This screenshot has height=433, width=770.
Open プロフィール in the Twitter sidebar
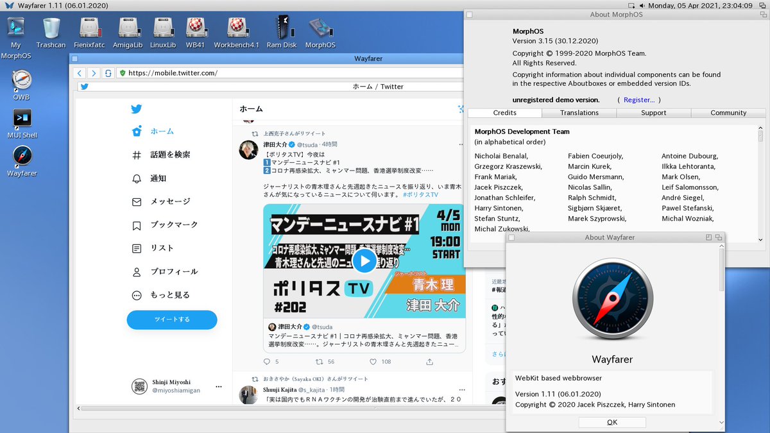164,272
